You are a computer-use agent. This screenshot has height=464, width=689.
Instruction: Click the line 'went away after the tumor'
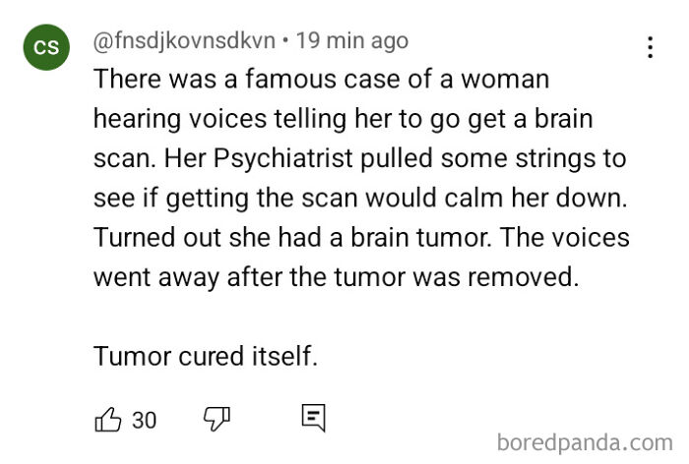click(x=337, y=277)
